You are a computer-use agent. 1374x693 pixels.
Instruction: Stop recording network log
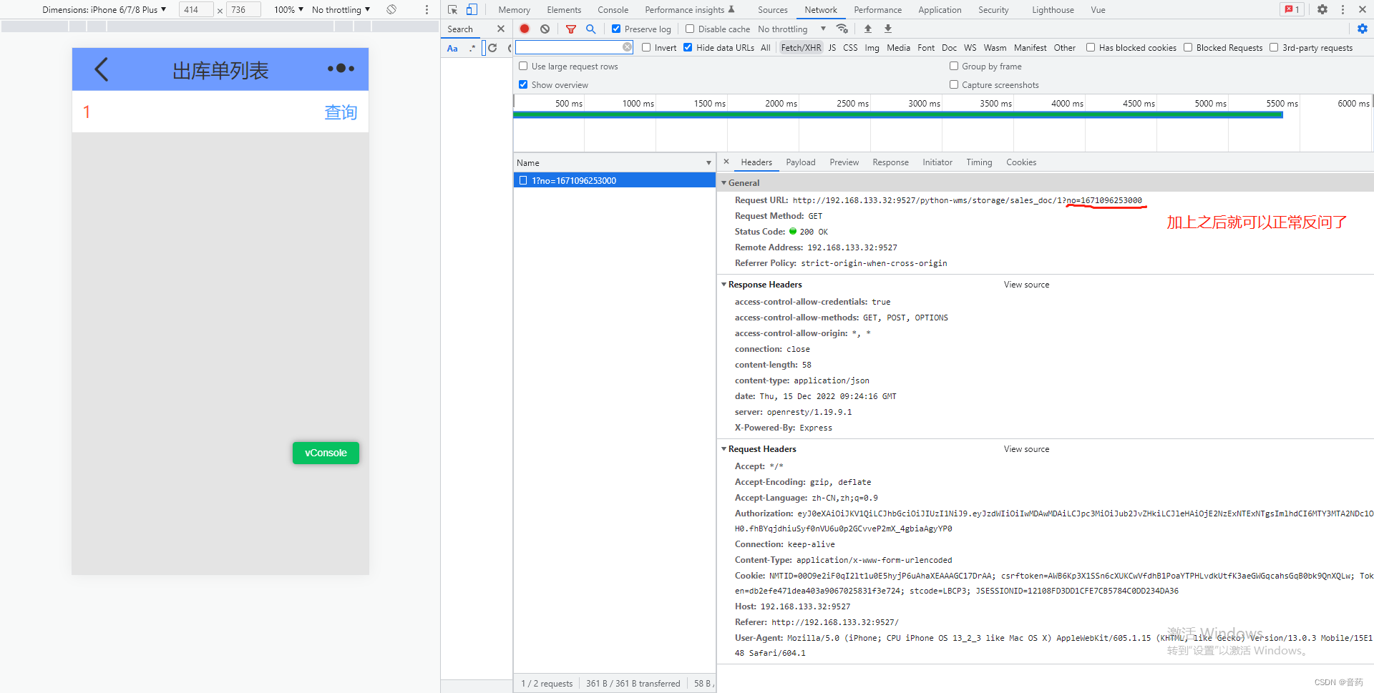pyautogui.click(x=525, y=29)
